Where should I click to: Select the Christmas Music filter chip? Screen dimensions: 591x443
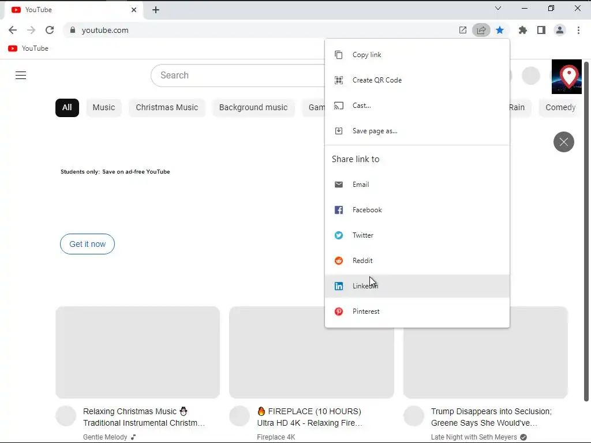(167, 108)
